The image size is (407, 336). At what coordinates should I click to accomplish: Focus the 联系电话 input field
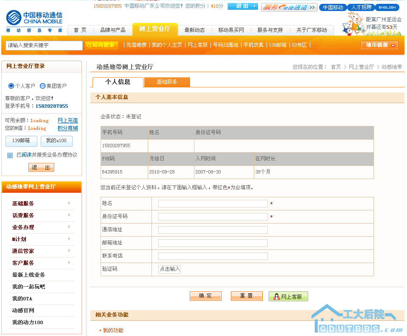pyautogui.click(x=213, y=256)
